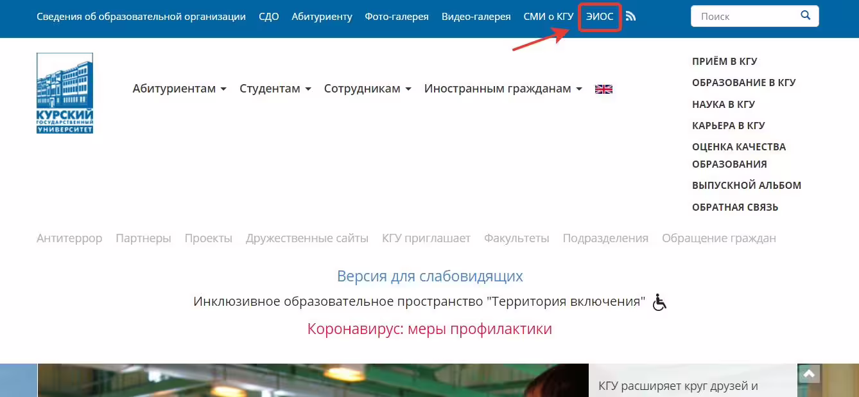This screenshot has height=397, width=859.
Task: Open the RSS feed icon
Action: (x=630, y=17)
